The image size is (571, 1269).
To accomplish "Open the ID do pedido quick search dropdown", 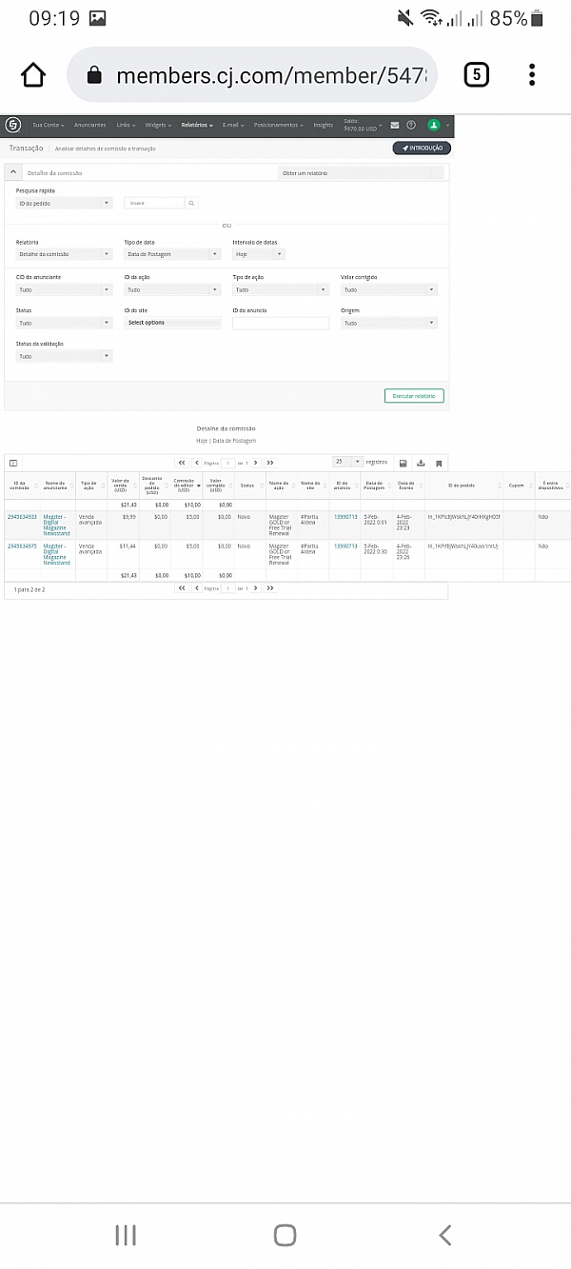I will tap(65, 203).
